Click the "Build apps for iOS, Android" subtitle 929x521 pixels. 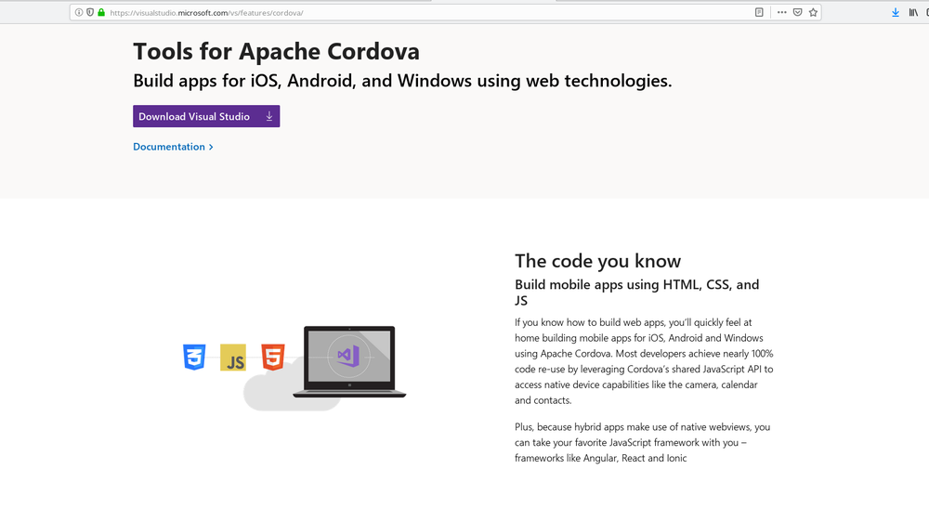click(402, 81)
